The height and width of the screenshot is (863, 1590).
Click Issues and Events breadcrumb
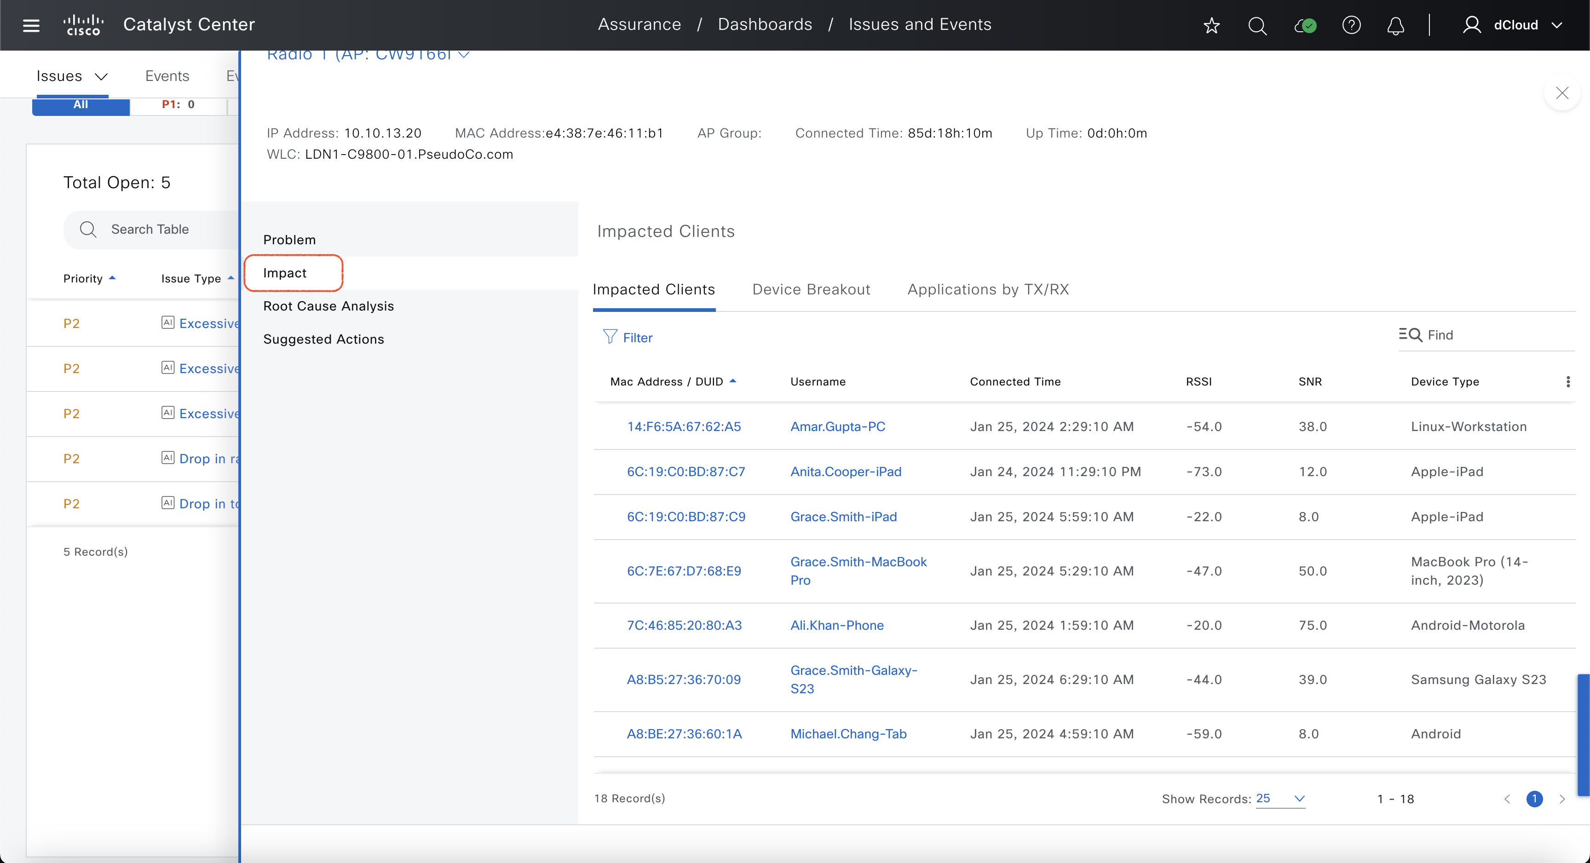click(x=920, y=25)
